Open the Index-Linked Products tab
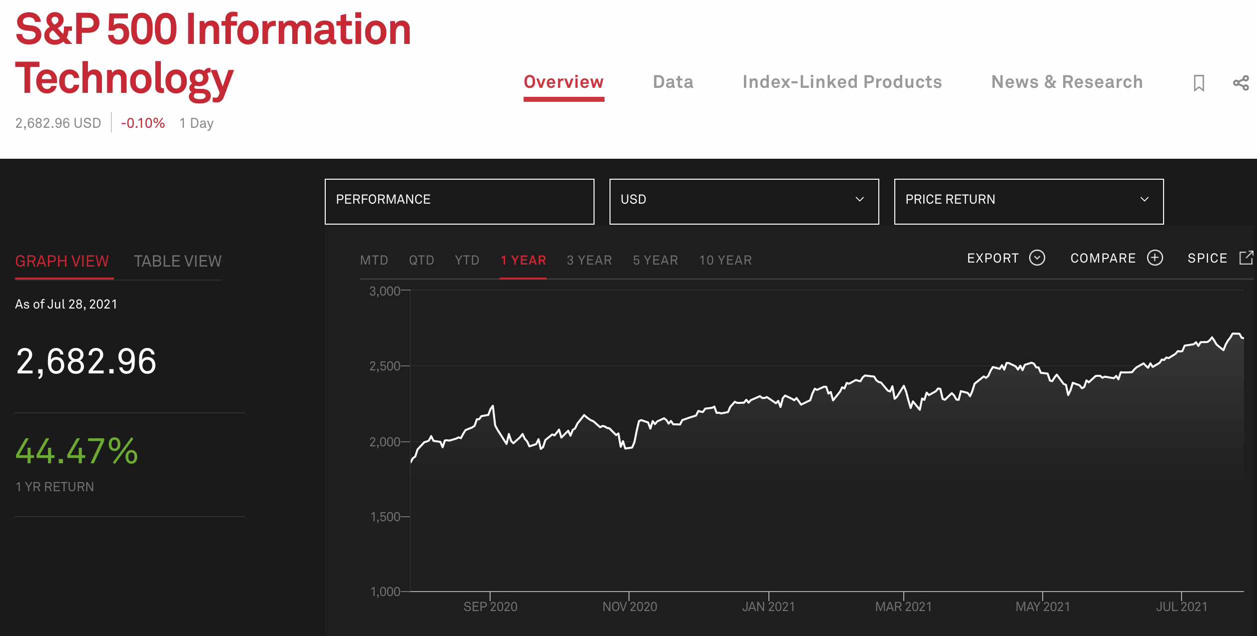This screenshot has height=636, width=1257. [x=842, y=82]
